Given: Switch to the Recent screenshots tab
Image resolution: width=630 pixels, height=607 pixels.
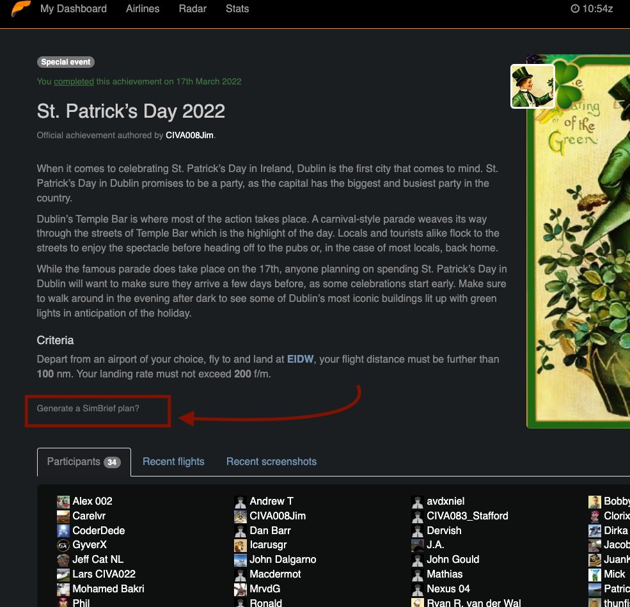Looking at the screenshot, I should tap(272, 462).
